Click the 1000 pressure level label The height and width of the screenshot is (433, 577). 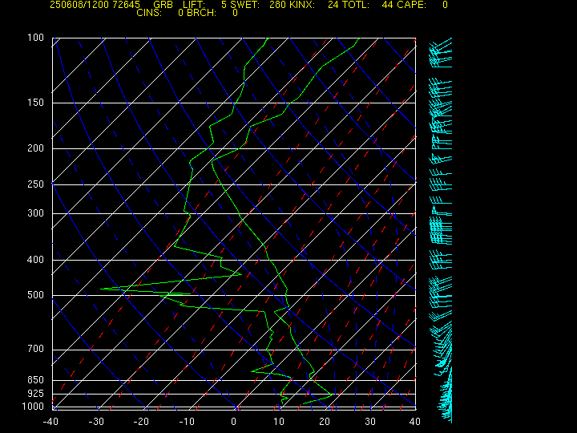[33, 407]
